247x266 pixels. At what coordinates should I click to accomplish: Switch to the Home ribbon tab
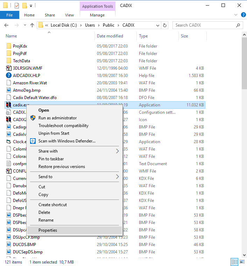pos(29,15)
